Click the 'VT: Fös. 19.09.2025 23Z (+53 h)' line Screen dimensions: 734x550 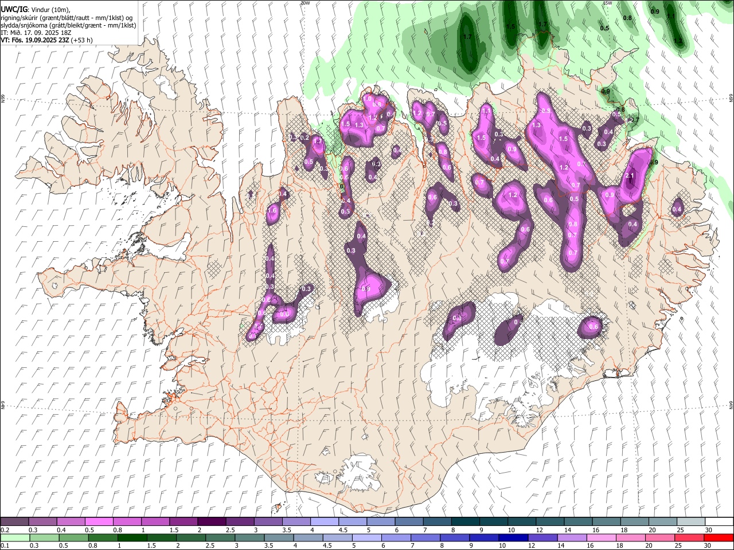click(46, 40)
